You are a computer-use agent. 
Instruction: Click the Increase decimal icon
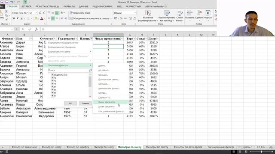[130, 18]
